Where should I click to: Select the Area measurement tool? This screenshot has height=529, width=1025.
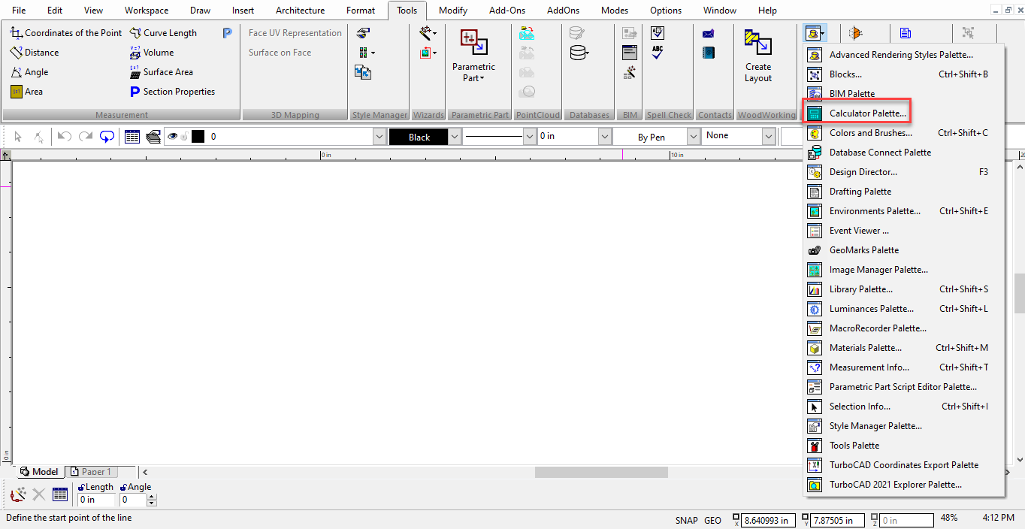(26, 92)
